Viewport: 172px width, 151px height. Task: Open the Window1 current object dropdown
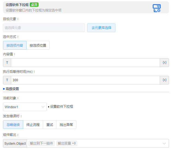coord(25,107)
